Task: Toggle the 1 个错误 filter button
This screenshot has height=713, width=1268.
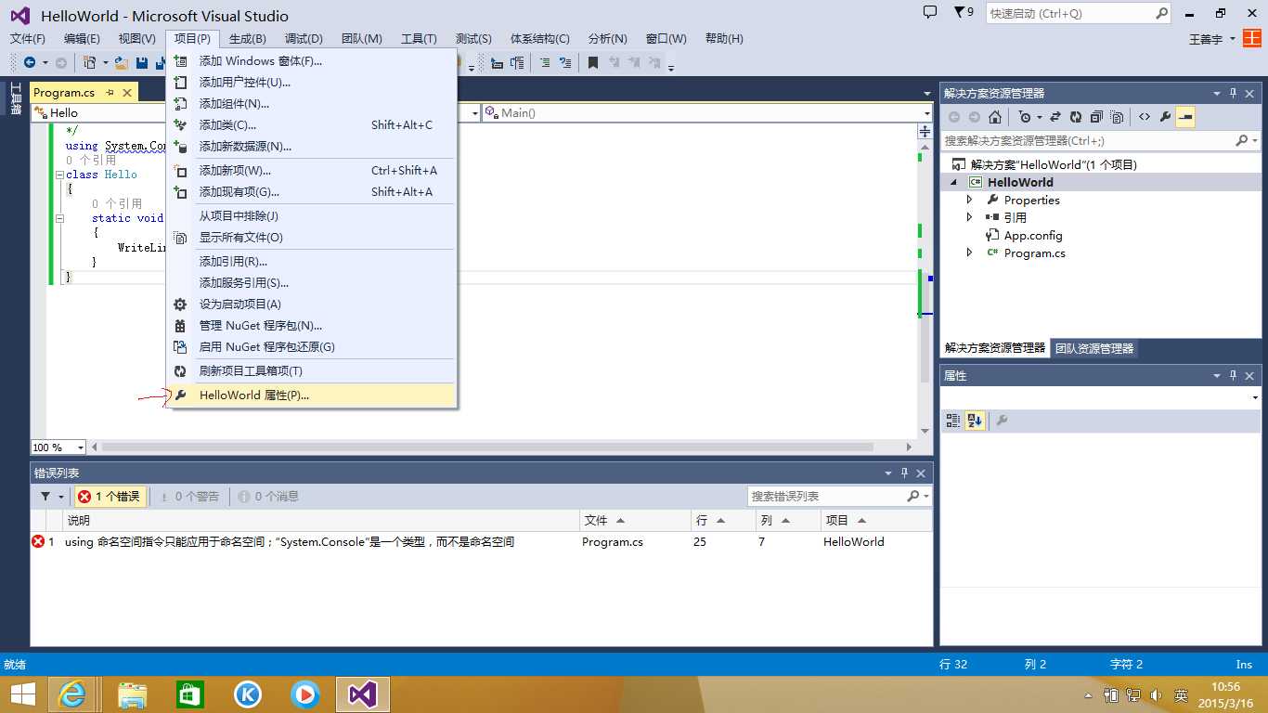Action: click(x=110, y=497)
